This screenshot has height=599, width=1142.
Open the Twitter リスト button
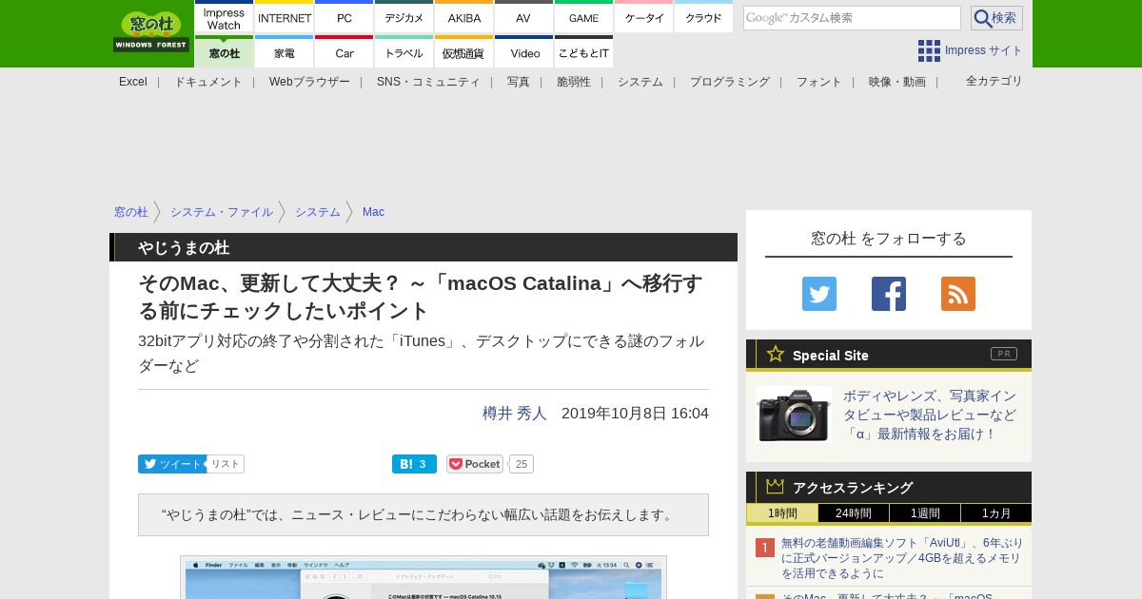[x=226, y=464]
